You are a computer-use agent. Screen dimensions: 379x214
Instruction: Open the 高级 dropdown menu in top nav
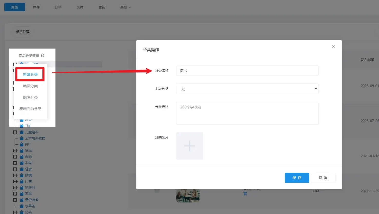click(125, 7)
